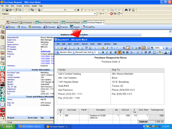Toggle Italic in Word formatting toolbar

[x=107, y=52]
